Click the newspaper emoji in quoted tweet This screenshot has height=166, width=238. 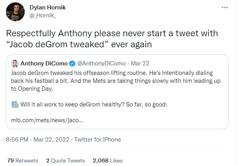(15, 104)
